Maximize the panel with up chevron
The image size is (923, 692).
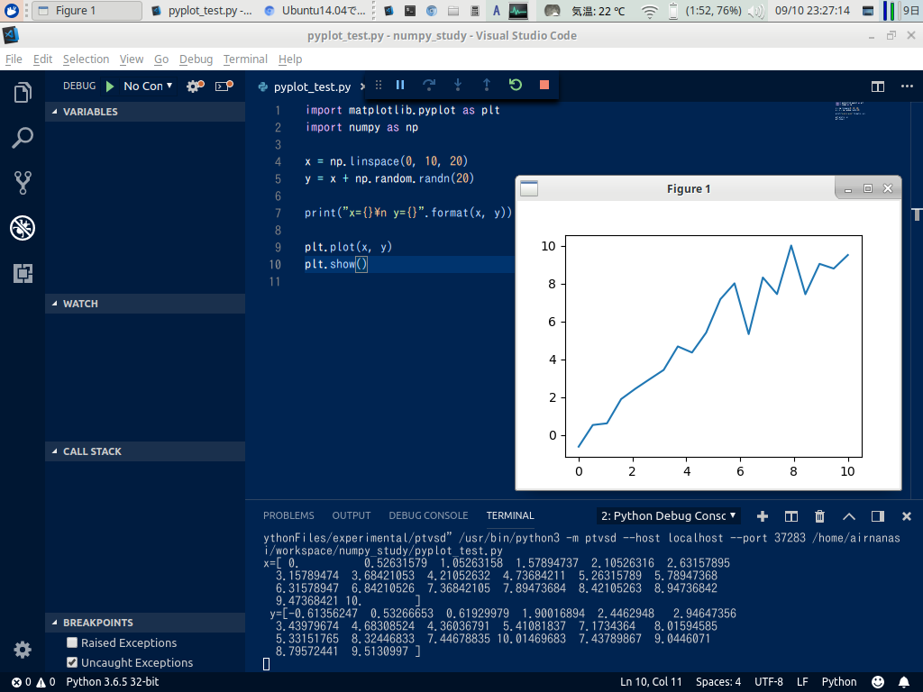tap(849, 516)
